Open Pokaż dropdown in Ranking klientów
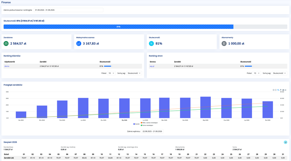This screenshot has height=161, width=291. point(111,73)
